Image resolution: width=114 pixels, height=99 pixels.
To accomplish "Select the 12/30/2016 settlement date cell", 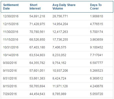I will coord(11,16).
